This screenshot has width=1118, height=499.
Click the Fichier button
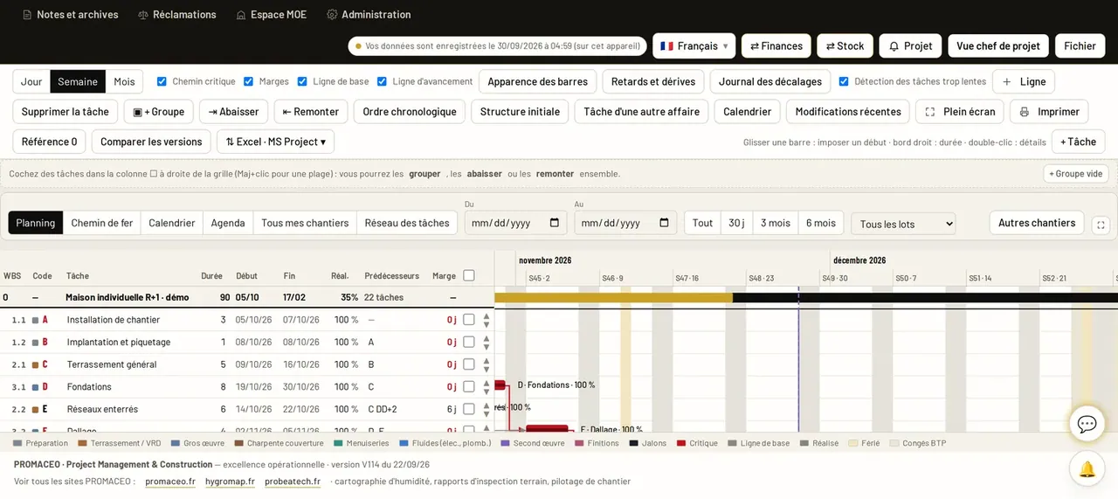[x=1080, y=46]
